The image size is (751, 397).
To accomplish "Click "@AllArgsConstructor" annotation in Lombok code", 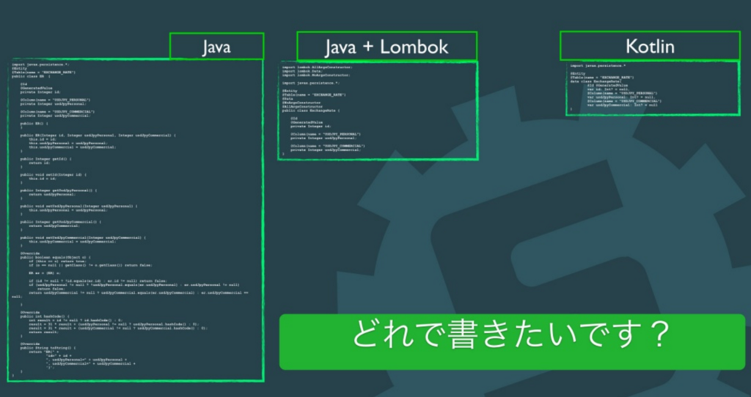I will pos(302,107).
